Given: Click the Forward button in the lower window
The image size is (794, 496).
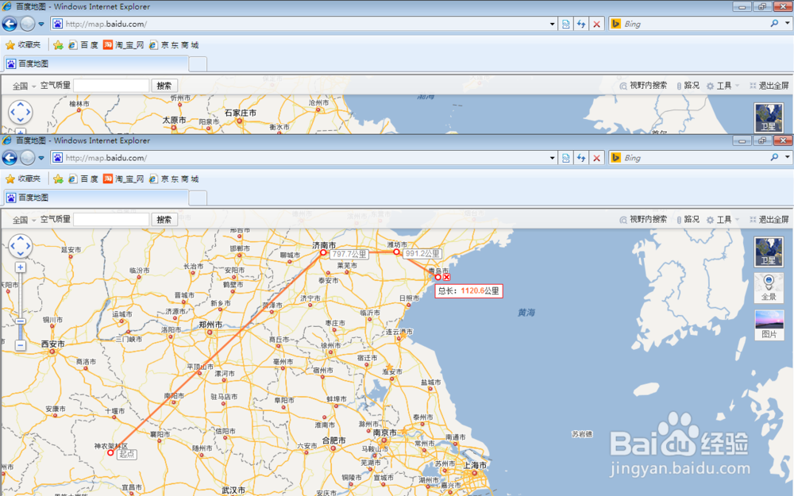Looking at the screenshot, I should (x=28, y=158).
